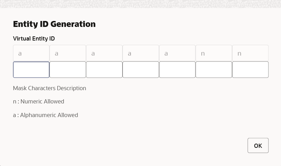Select the sixth Virtual Entity ID input box

[214, 70]
